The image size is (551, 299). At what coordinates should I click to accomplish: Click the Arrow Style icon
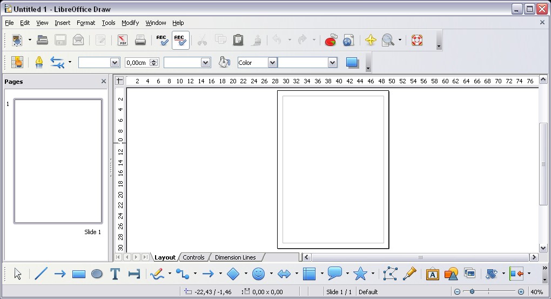[58, 63]
